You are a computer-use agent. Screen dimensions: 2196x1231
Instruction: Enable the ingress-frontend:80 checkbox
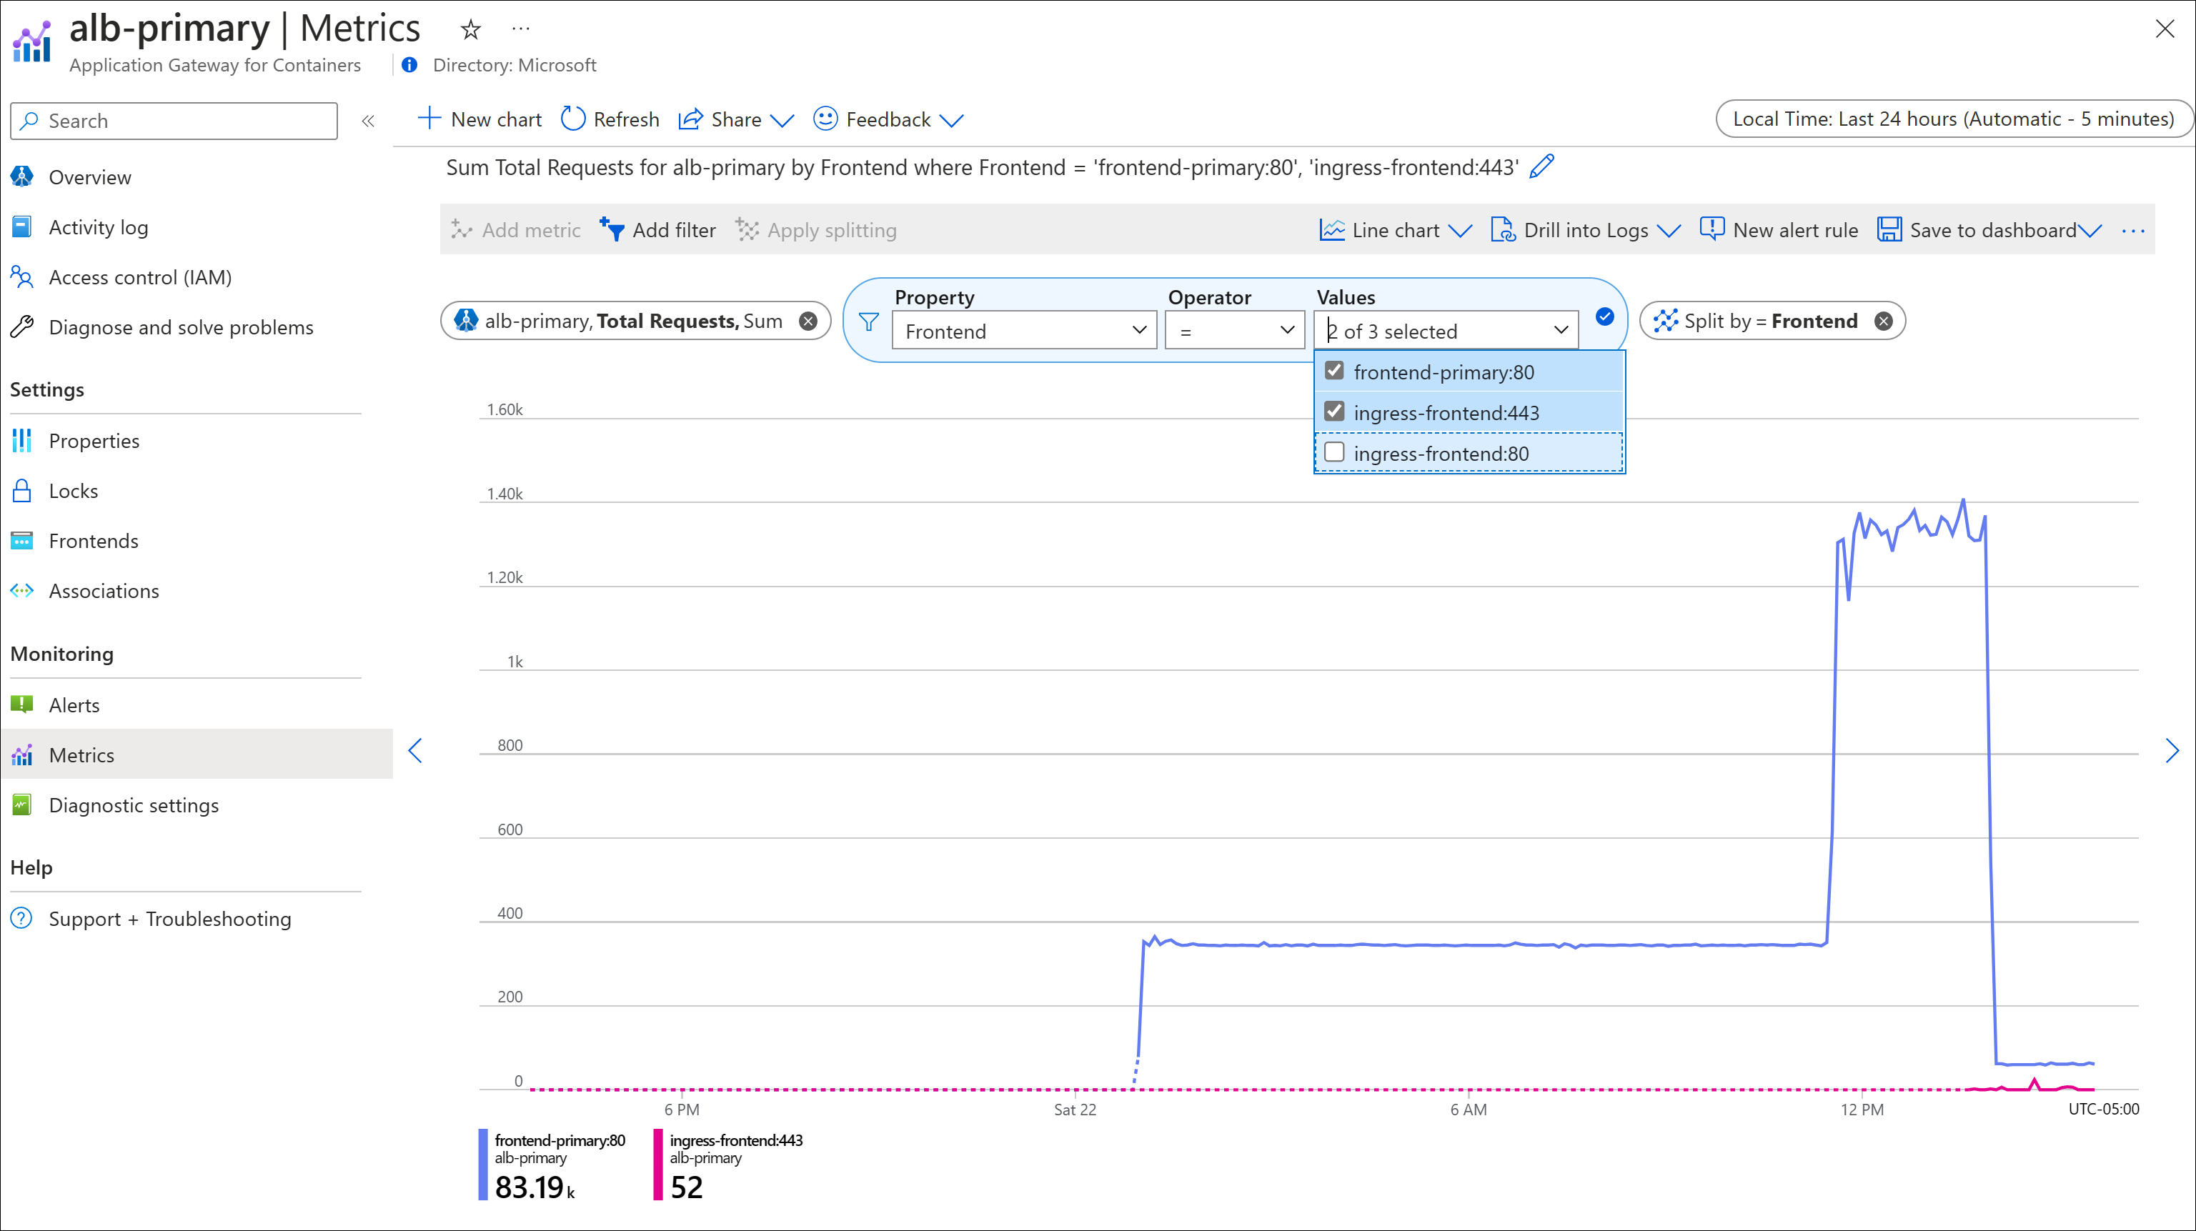click(x=1335, y=452)
